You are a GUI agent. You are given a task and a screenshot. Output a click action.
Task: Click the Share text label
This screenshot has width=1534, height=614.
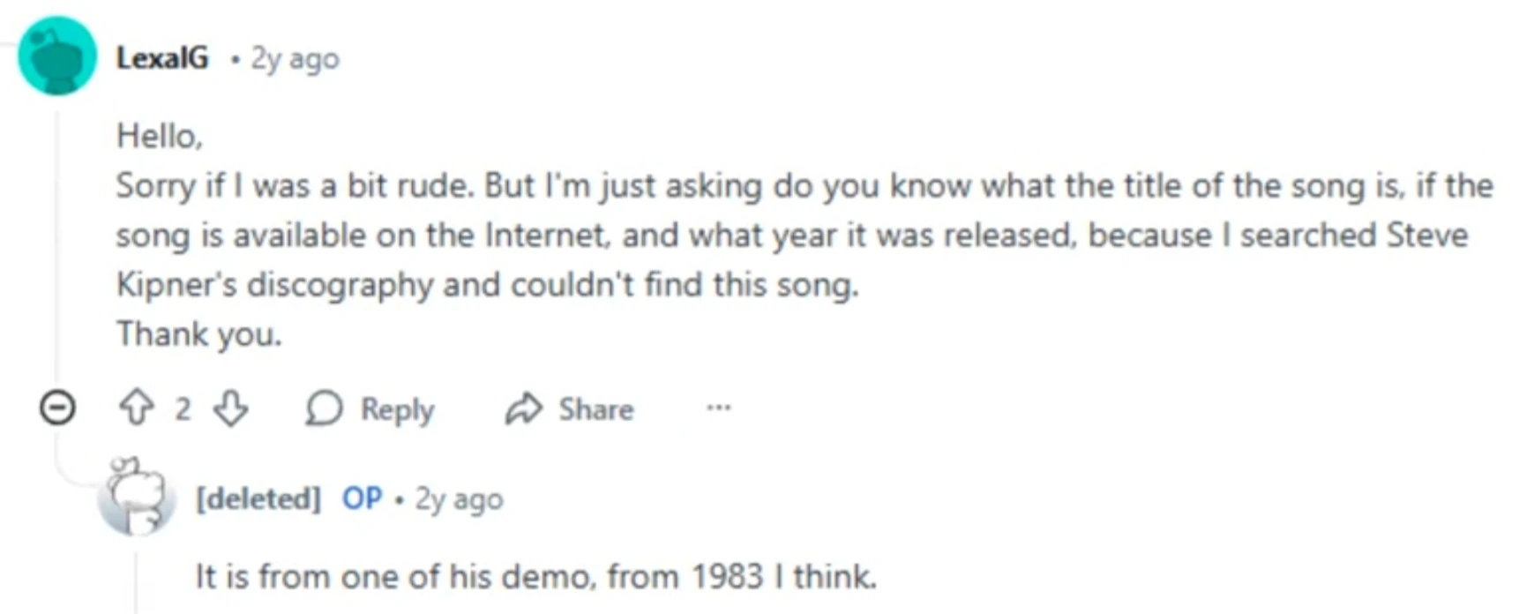595,409
